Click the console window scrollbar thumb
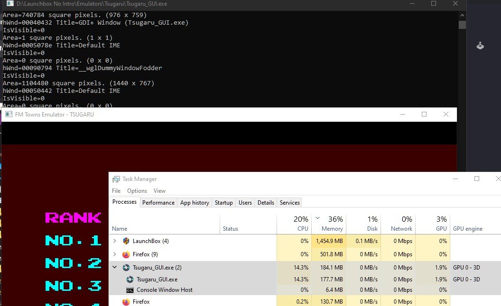This screenshot has width=501, height=306. (x=463, y=25)
